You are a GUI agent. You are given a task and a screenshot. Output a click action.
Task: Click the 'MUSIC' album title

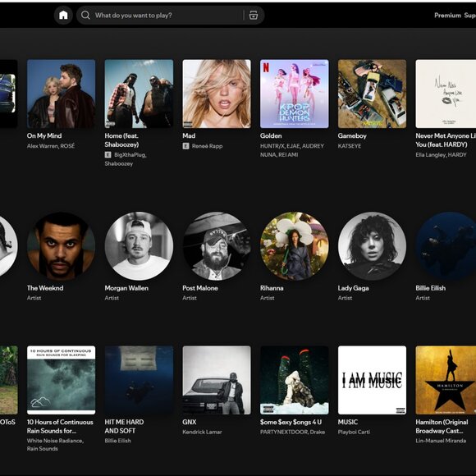click(348, 422)
